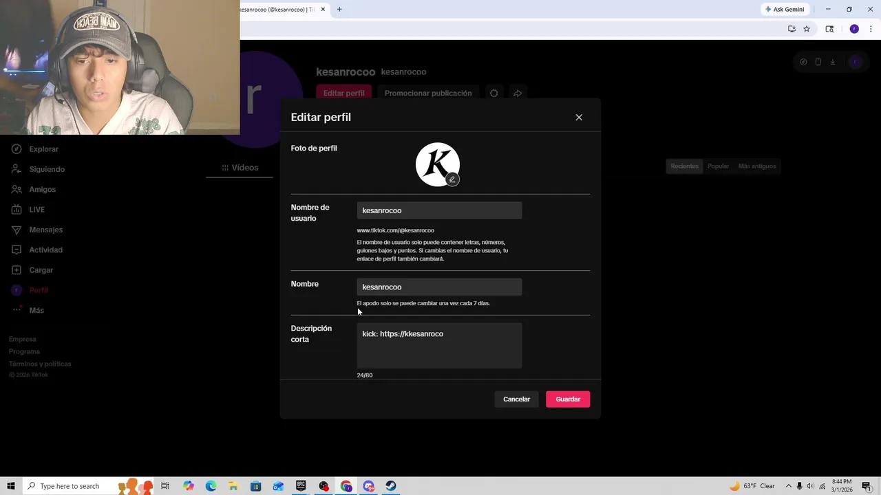Image resolution: width=881 pixels, height=495 pixels.
Task: Click the Nombre text field
Action: pyautogui.click(x=439, y=287)
